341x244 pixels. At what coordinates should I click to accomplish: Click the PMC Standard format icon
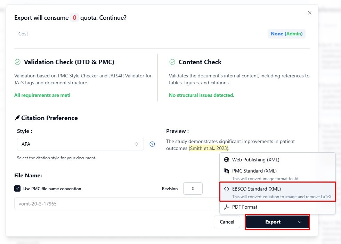(227, 171)
